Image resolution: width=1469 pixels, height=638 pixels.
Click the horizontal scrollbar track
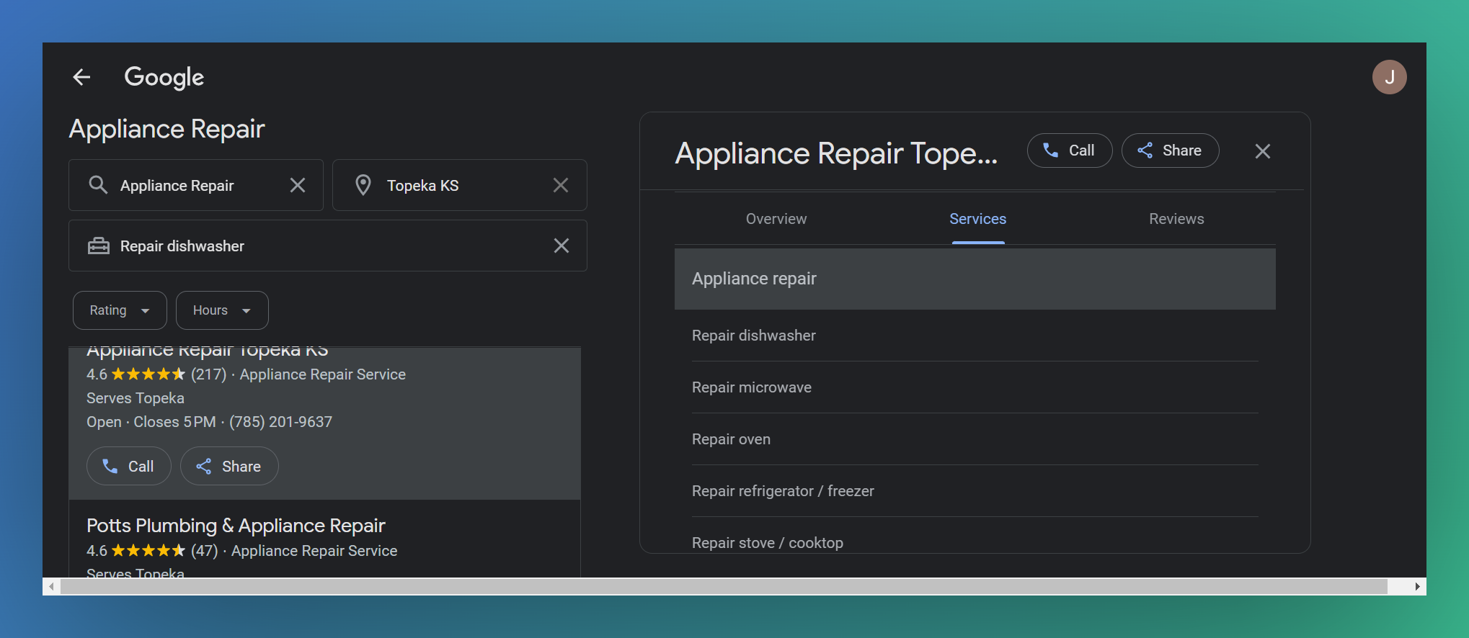point(724,586)
